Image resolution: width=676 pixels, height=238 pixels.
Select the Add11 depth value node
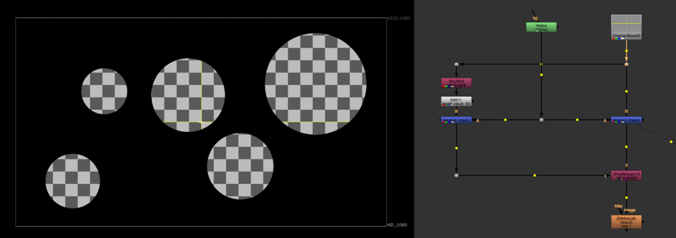[x=456, y=101]
